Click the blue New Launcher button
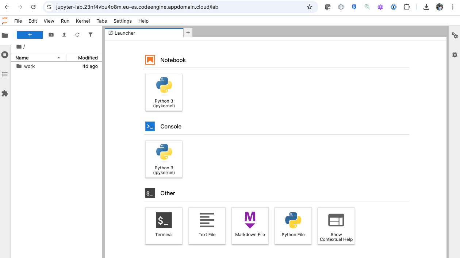This screenshot has height=258, width=460. (x=30, y=35)
